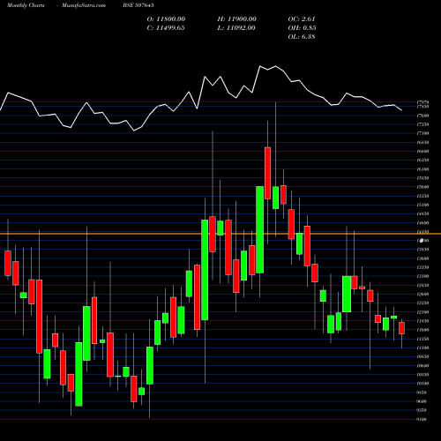The width and height of the screenshot is (441, 441).
Task: Click the last red candlestick on the chart
Action: click(x=401, y=328)
